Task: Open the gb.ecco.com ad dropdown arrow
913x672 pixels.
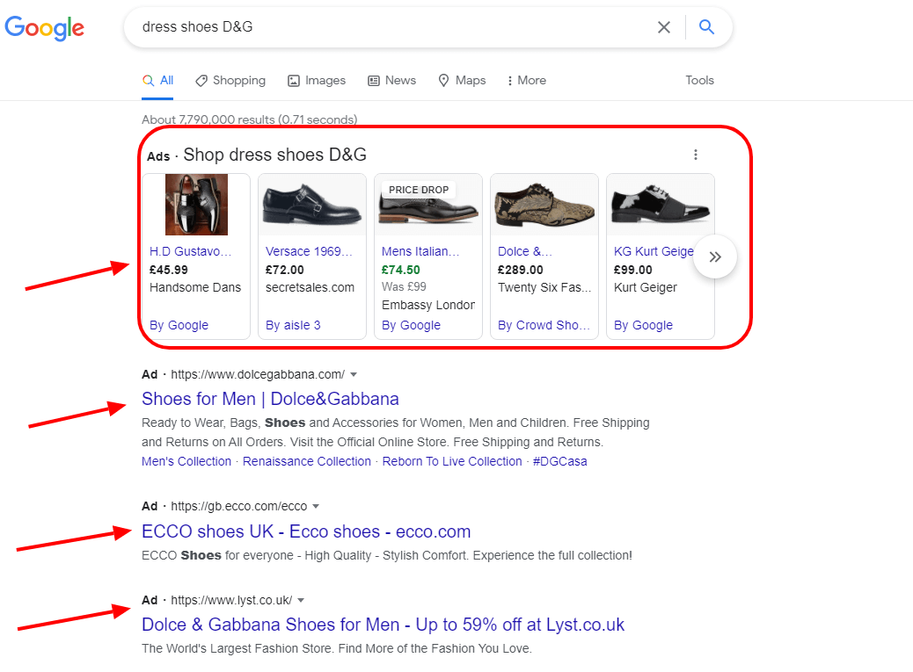Action: tap(317, 505)
